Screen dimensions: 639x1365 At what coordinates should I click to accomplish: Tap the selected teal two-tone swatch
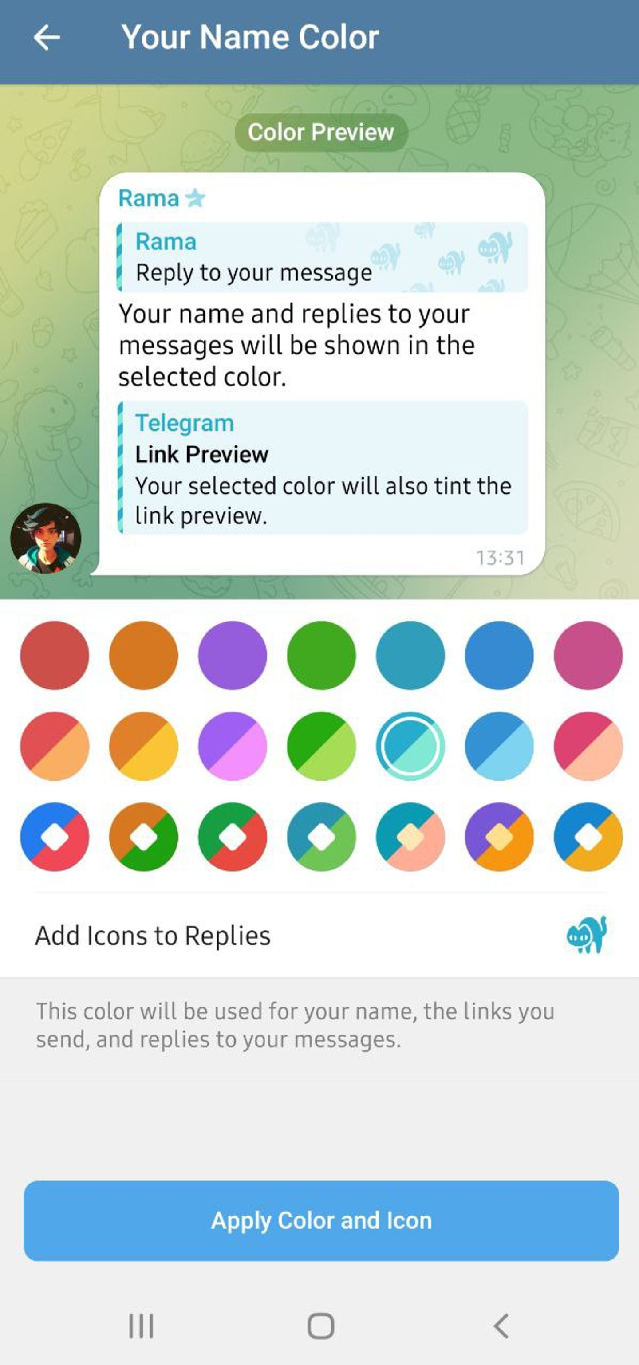410,746
